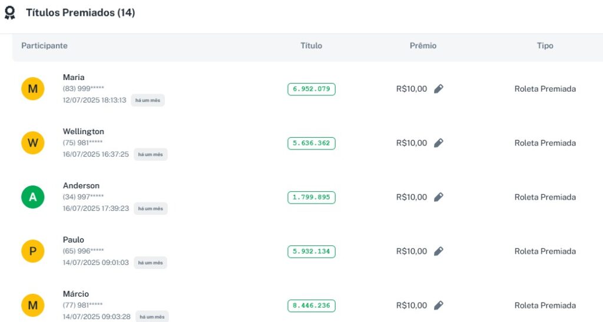Click Paulo's yellow P avatar
603x322 pixels.
[33, 251]
